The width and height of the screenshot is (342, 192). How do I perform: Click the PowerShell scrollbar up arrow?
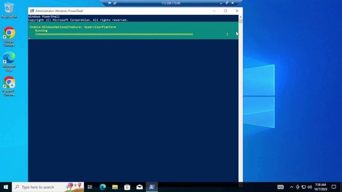240,17
